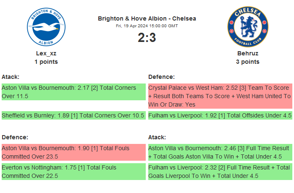Open player Lex_xz's profile name
This screenshot has height=193, width=294.
point(46,53)
